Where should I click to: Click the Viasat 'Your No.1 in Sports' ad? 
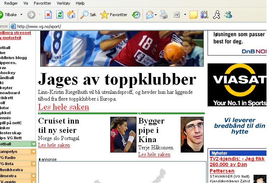click(x=237, y=85)
